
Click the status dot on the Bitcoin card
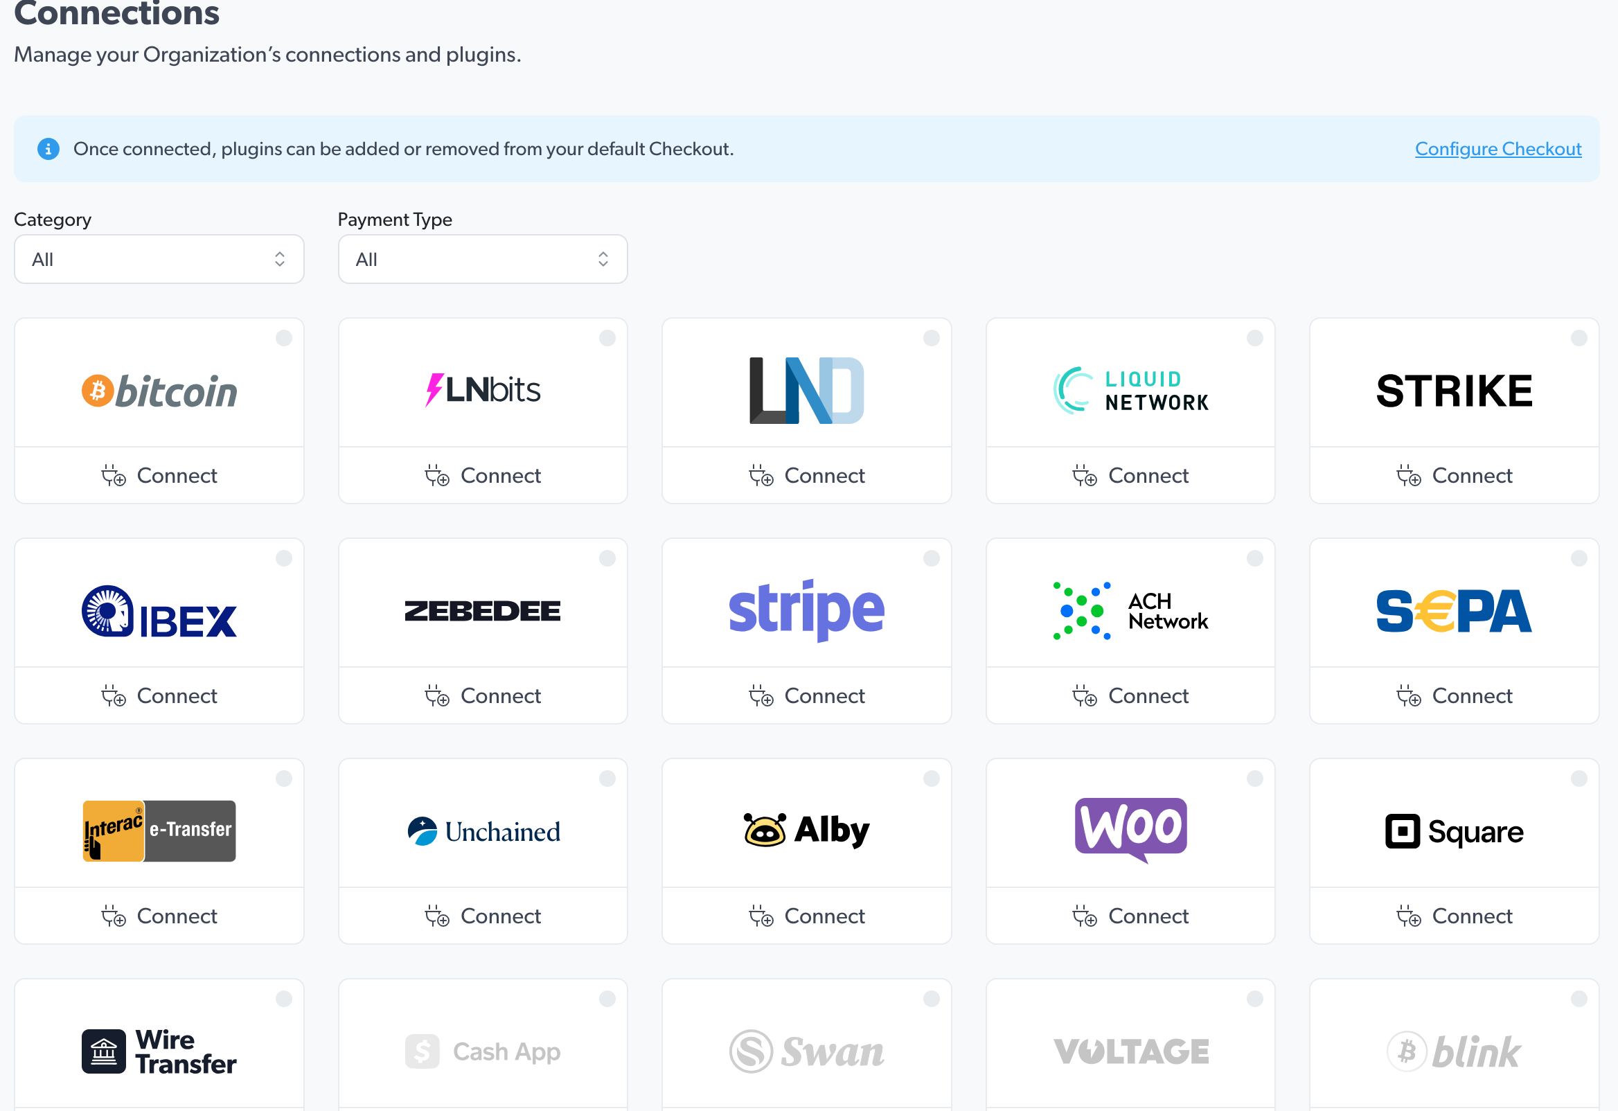click(284, 338)
